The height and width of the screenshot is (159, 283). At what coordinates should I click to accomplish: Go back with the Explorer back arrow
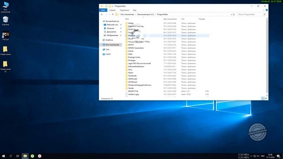point(102,15)
